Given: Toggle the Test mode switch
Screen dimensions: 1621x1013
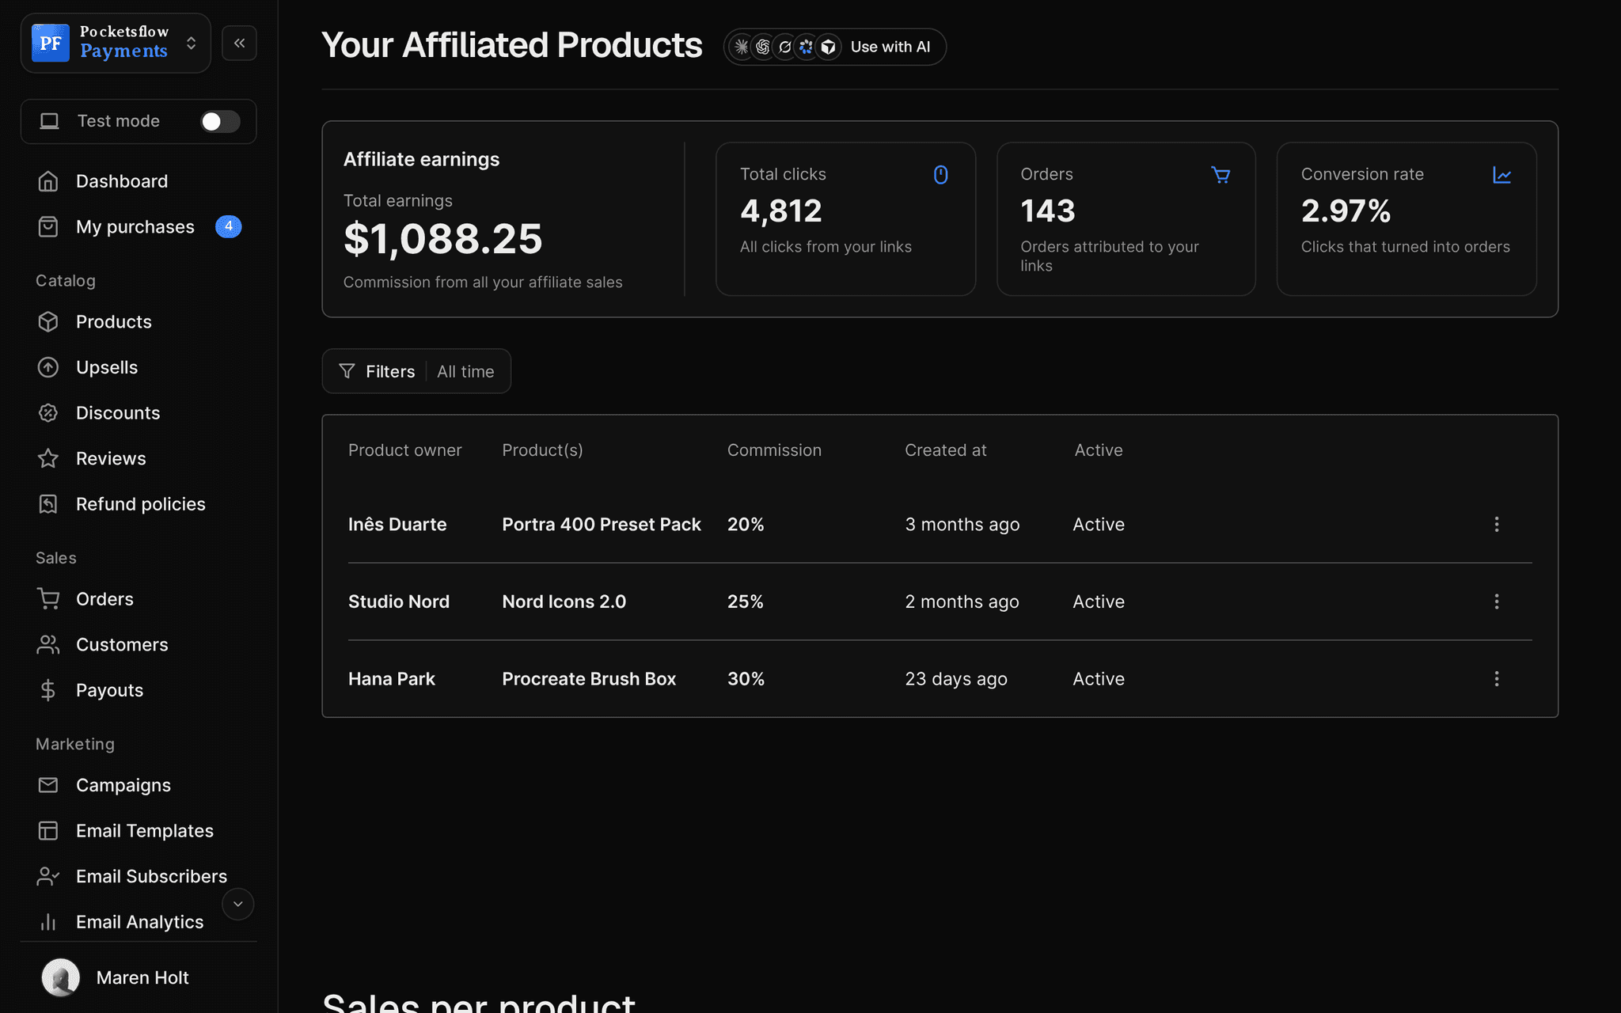Looking at the screenshot, I should coord(220,121).
